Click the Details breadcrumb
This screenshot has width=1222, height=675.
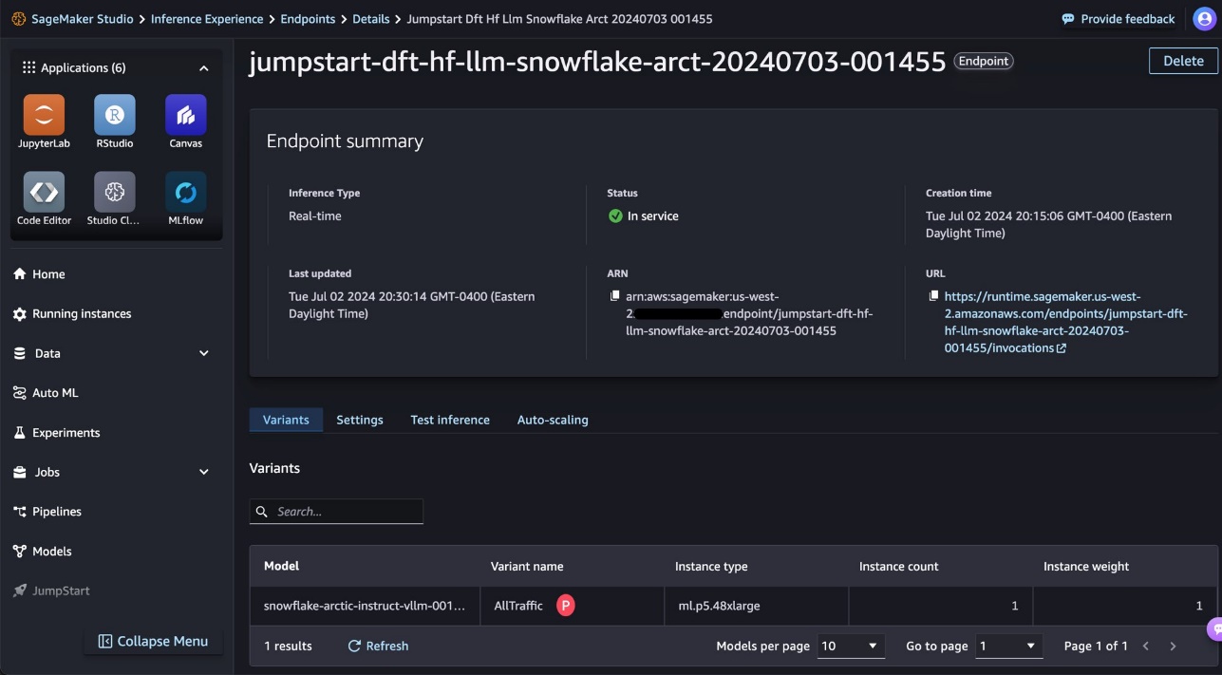click(371, 19)
